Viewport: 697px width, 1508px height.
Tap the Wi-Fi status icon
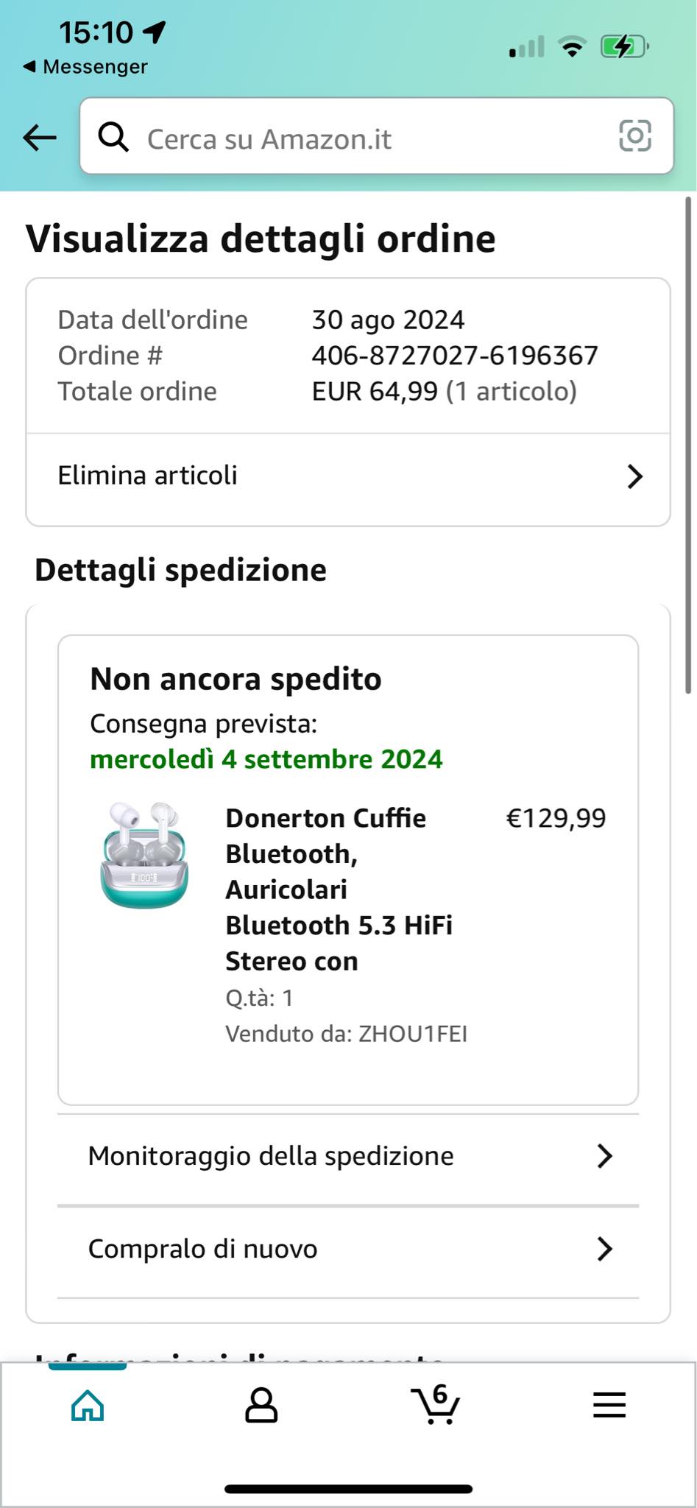tap(571, 47)
